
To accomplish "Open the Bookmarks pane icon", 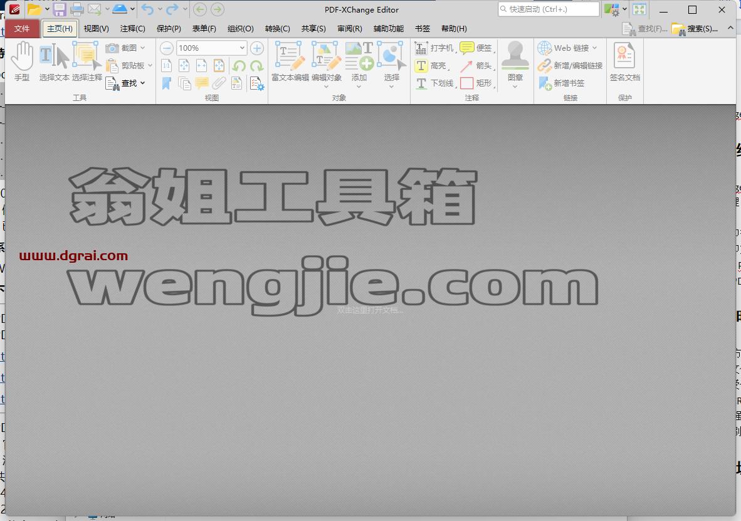I will 166,83.
